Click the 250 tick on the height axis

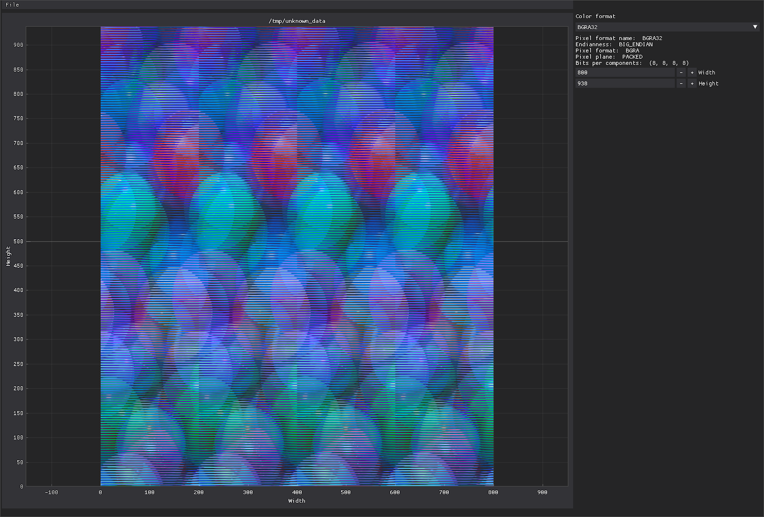click(18, 364)
